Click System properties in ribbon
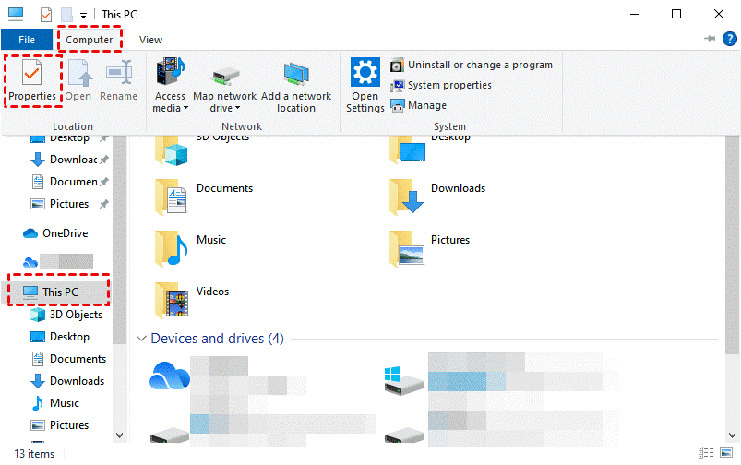741x465 pixels. coord(448,85)
